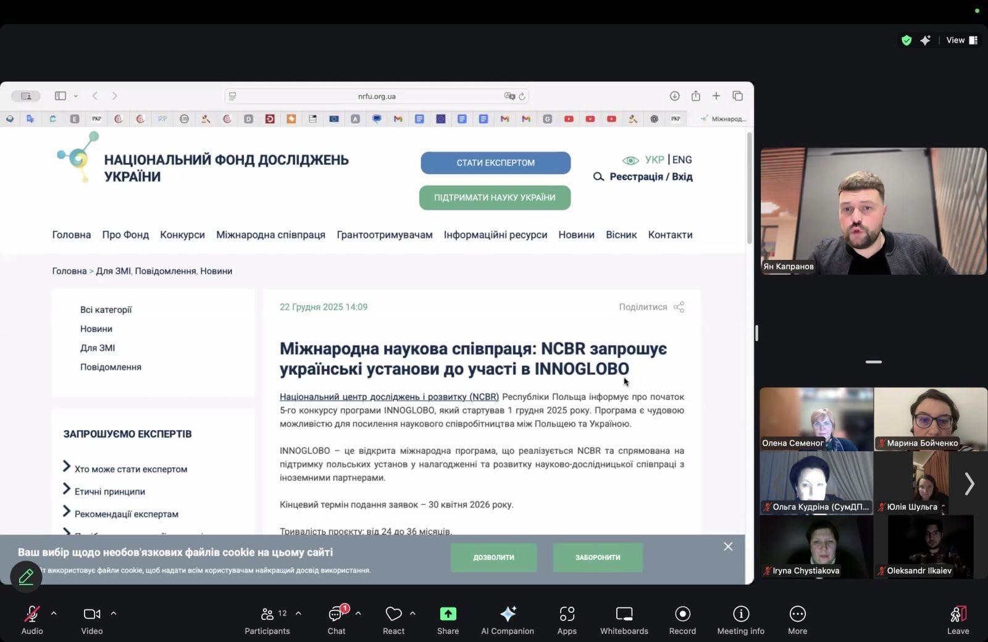Click ПІДТРИМАТИ НАУКУ УКРАЇНИ button
Image resolution: width=988 pixels, height=642 pixels.
click(495, 198)
